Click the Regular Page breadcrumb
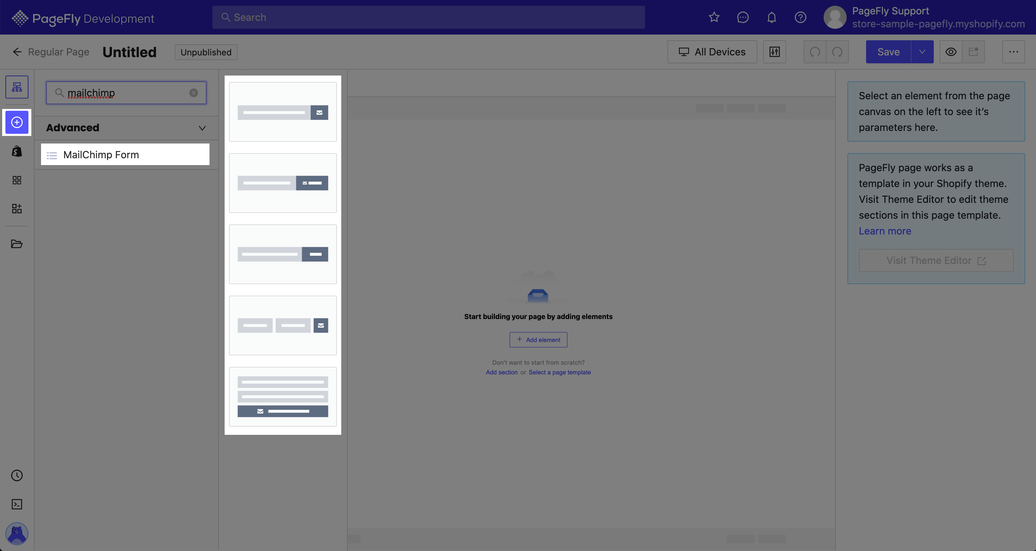Viewport: 1036px width, 551px height. [x=59, y=52]
